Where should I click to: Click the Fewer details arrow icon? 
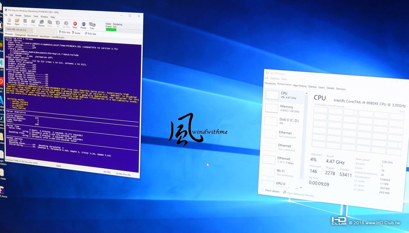(x=262, y=190)
